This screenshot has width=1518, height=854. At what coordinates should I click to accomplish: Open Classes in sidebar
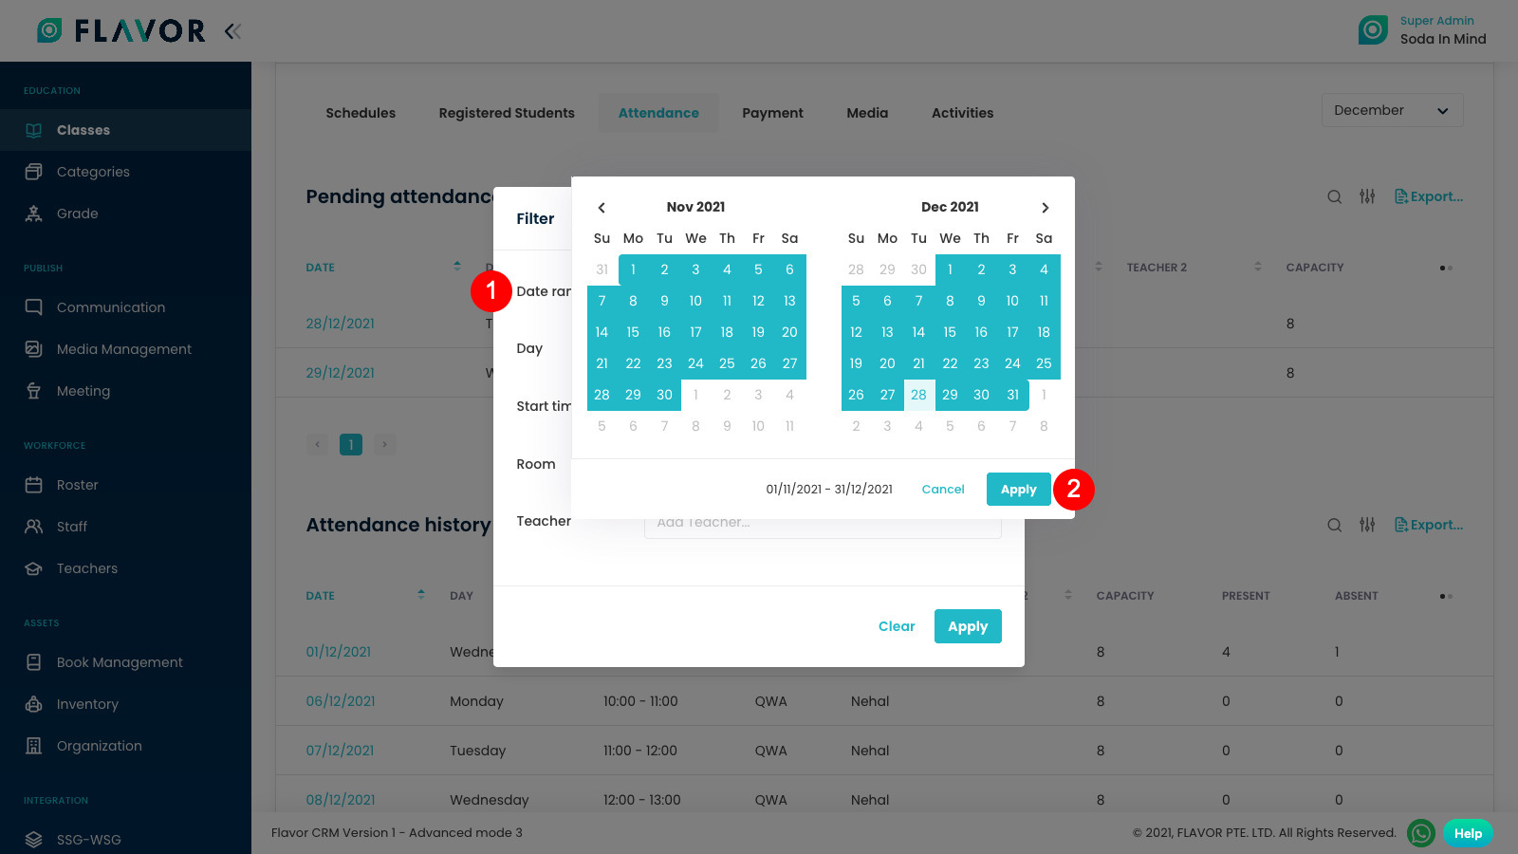click(x=125, y=130)
